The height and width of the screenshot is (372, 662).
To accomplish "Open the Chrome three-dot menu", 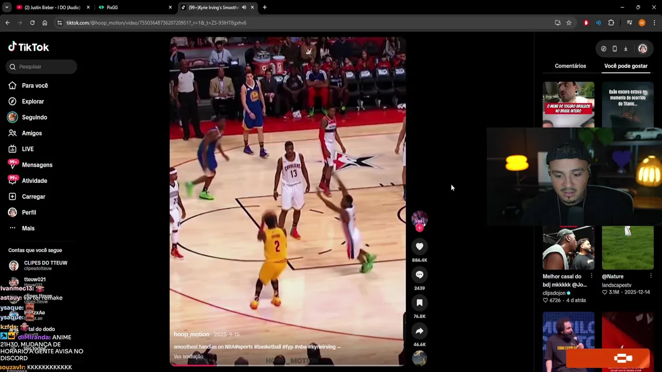I will click(654, 23).
